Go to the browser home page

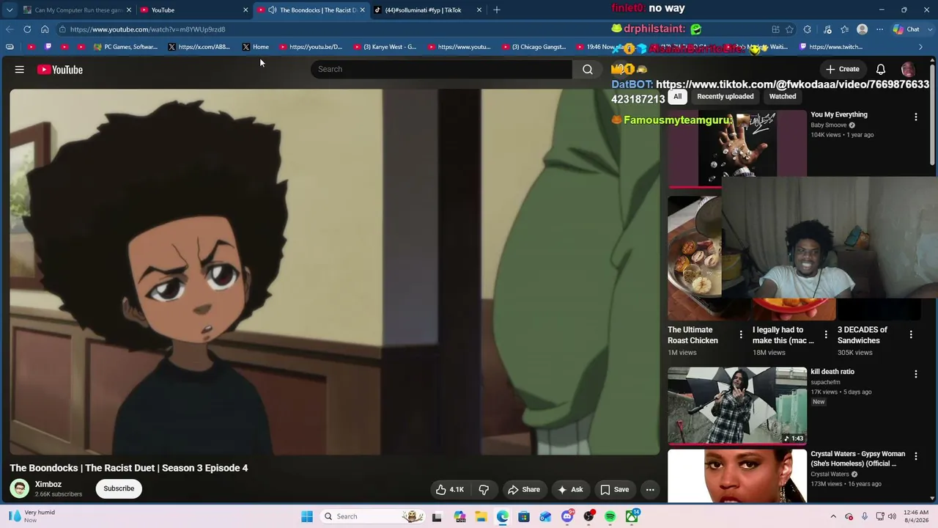tap(45, 29)
